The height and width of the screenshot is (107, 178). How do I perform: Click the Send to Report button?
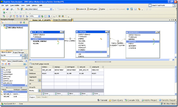click(x=167, y=100)
